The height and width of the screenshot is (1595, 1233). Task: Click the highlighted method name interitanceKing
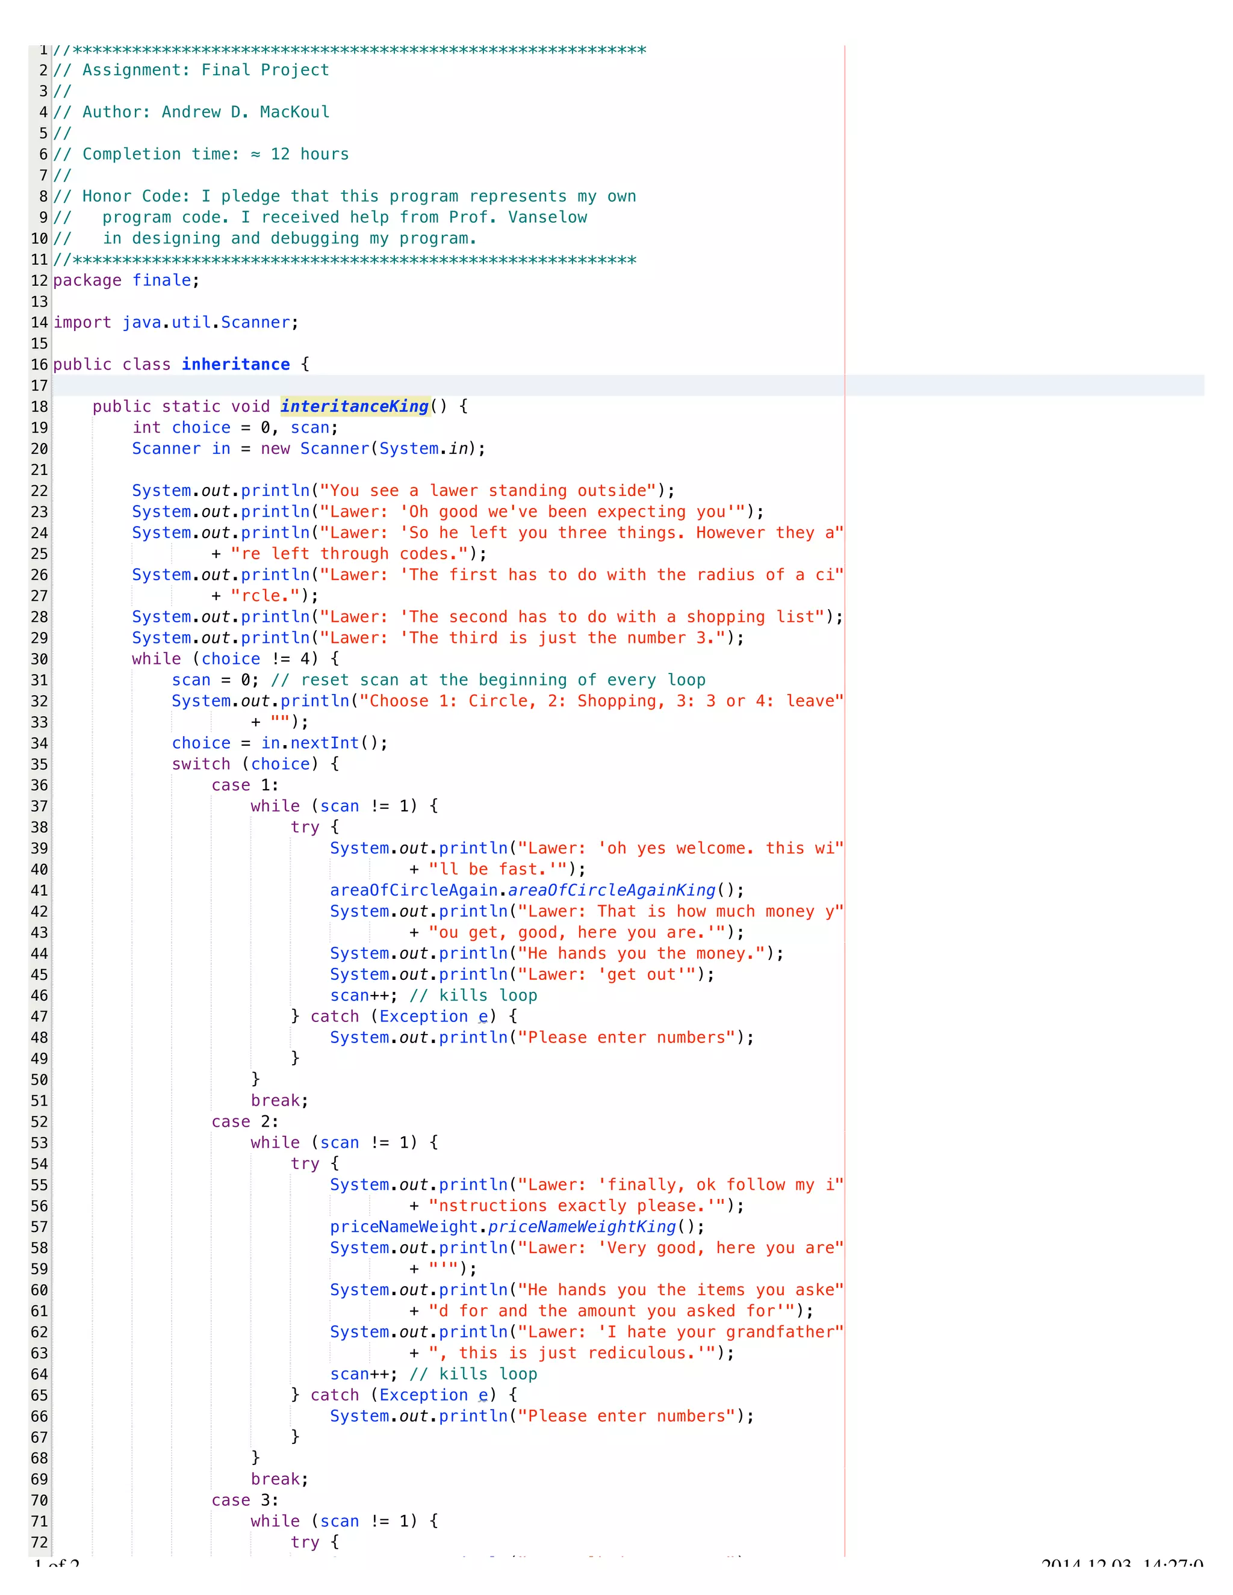point(355,407)
